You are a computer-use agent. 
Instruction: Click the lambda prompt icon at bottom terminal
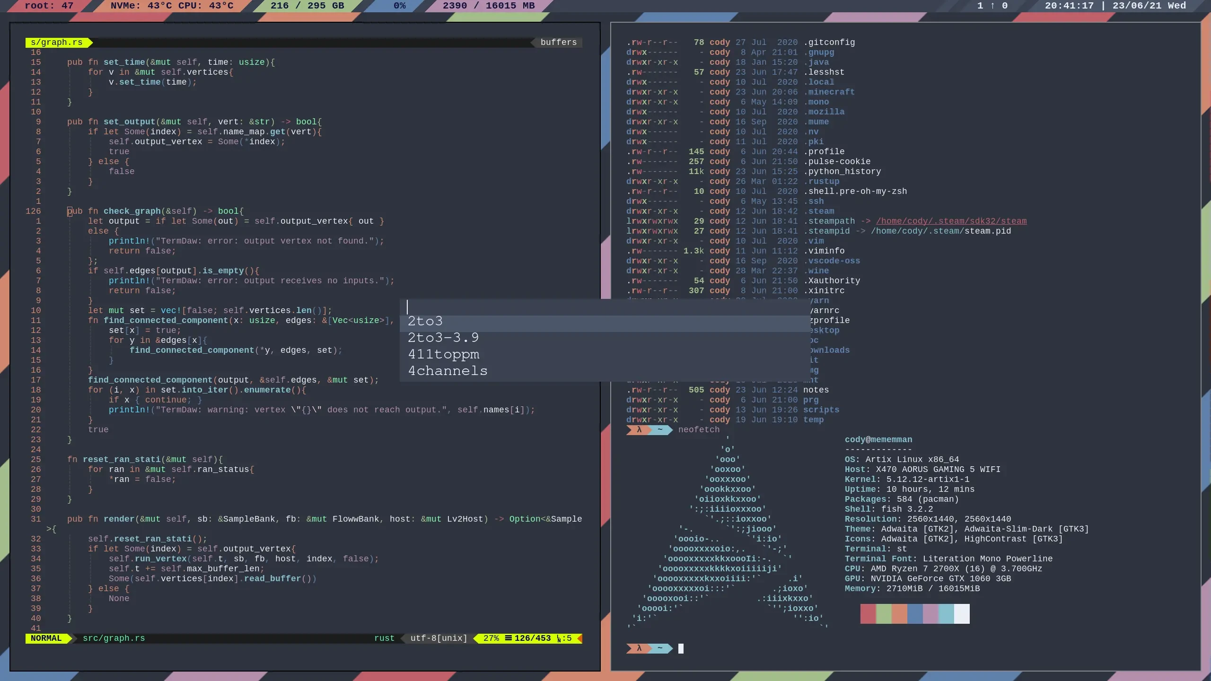[x=639, y=648]
